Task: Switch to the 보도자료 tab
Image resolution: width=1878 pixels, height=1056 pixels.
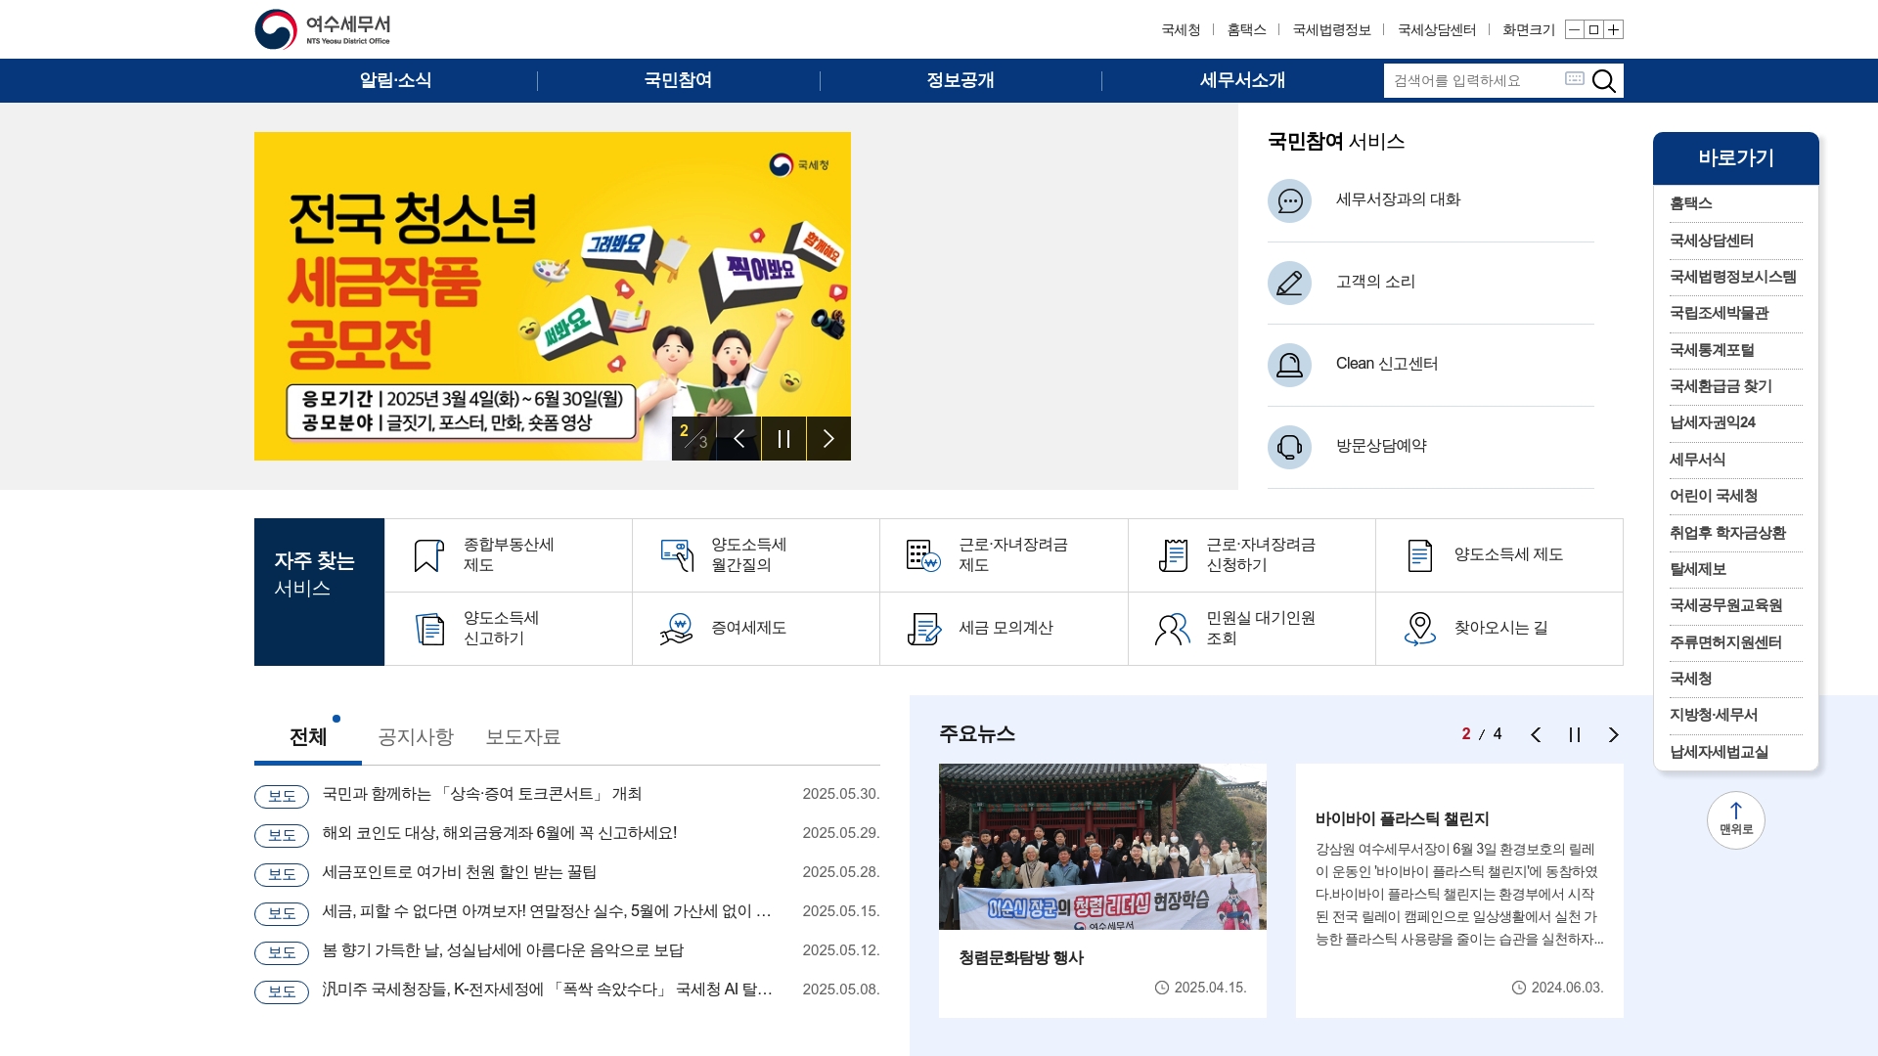Action: point(523,736)
